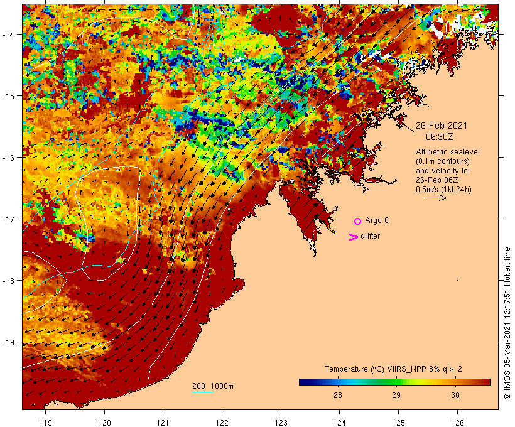The width and height of the screenshot is (515, 427).
Task: Click the 'and velocity for' text line
Action: pyautogui.click(x=443, y=171)
